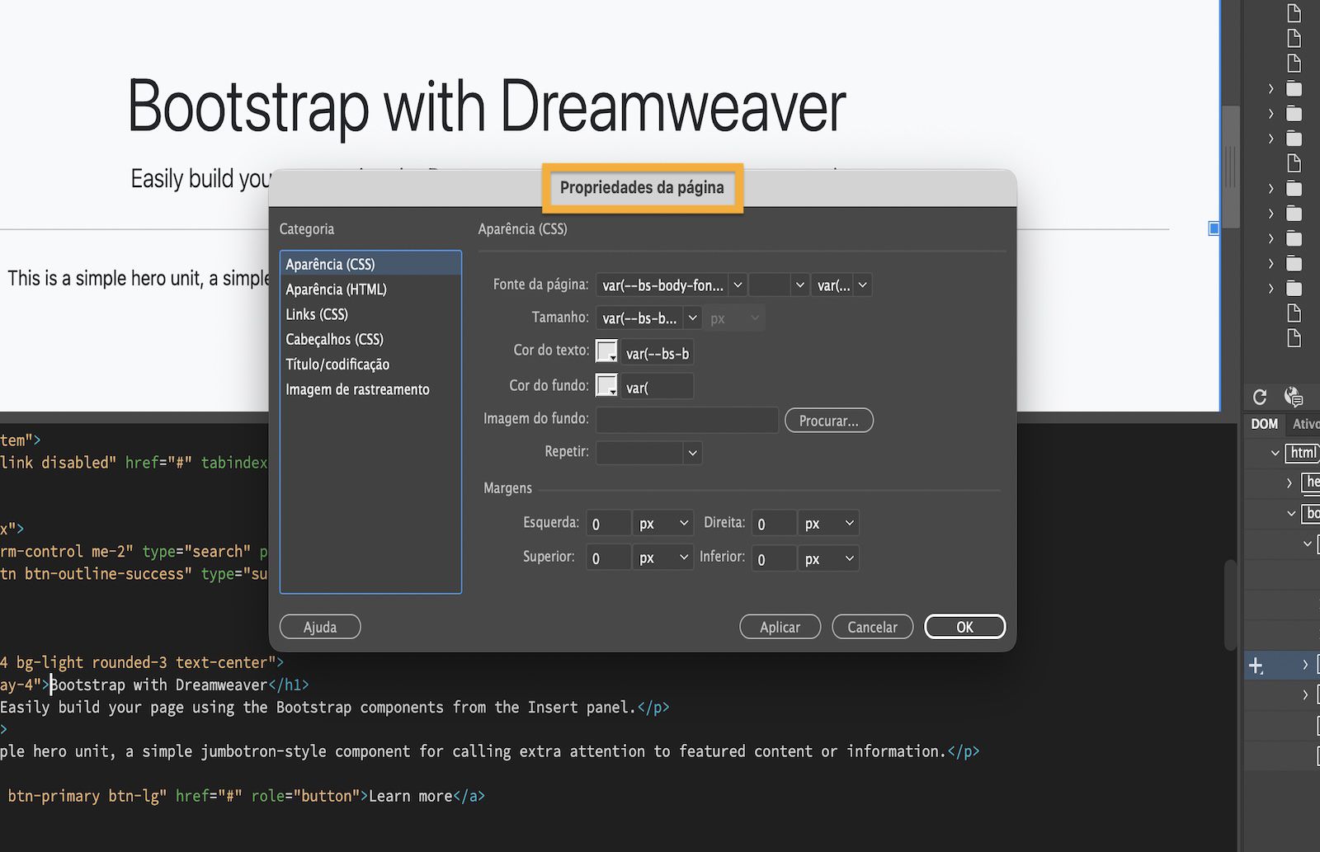Click the Imagem do fundo path field
Image resolution: width=1320 pixels, height=852 pixels.
(687, 420)
